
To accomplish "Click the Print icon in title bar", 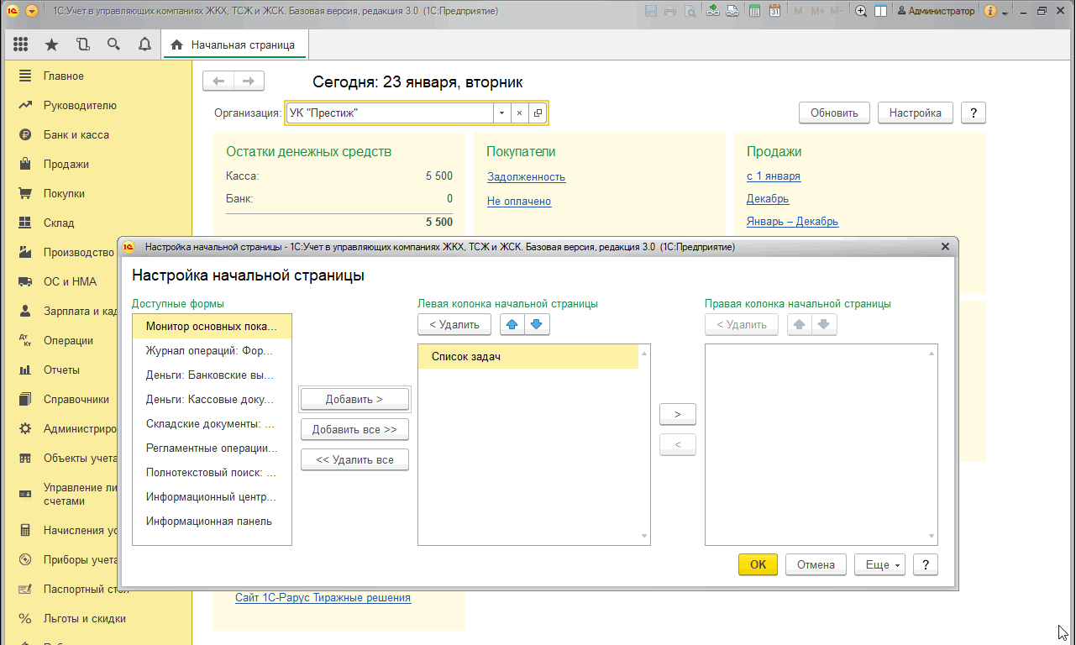I will click(670, 11).
